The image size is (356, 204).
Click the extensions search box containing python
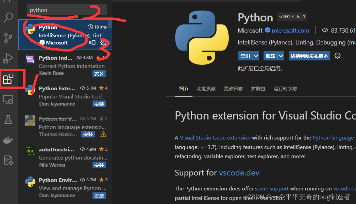(x=67, y=10)
